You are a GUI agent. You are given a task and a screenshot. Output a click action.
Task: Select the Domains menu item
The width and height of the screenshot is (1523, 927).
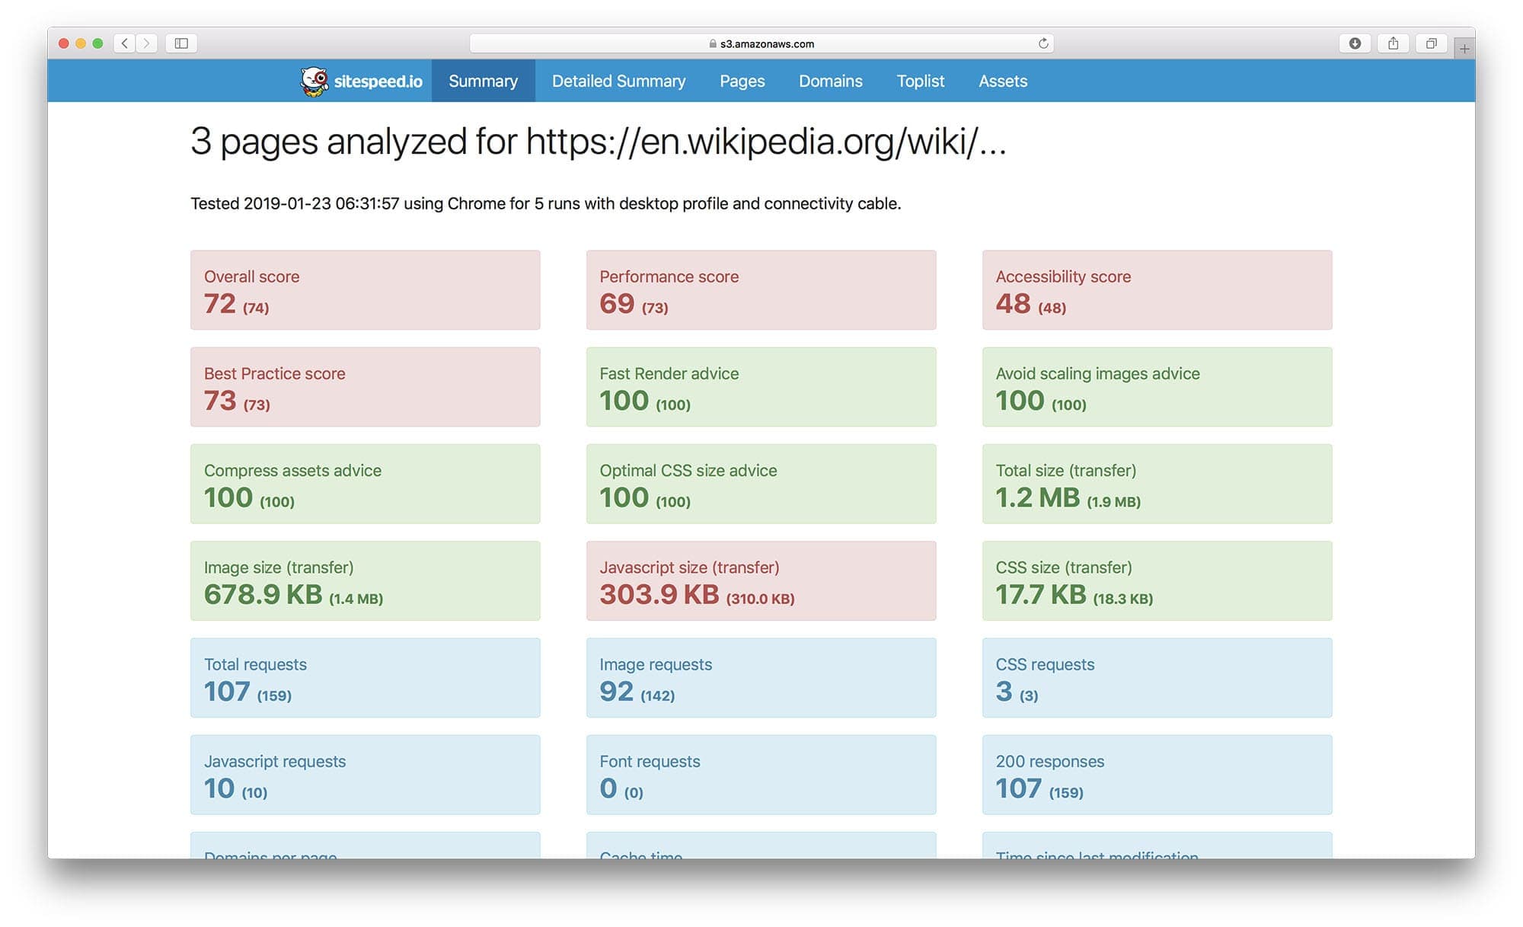[830, 82]
